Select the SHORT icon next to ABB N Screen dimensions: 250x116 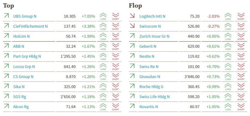(115, 47)
